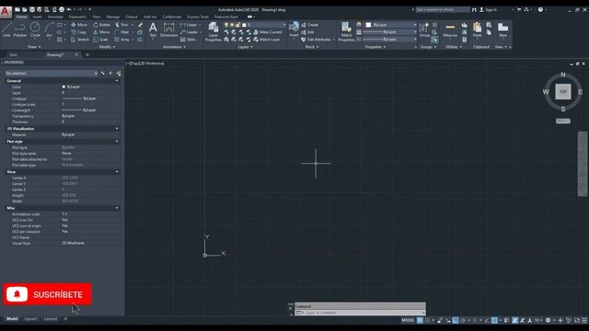Viewport: 589px width, 331px height.
Task: Click the TOP face of ViewCube
Action: (x=562, y=92)
